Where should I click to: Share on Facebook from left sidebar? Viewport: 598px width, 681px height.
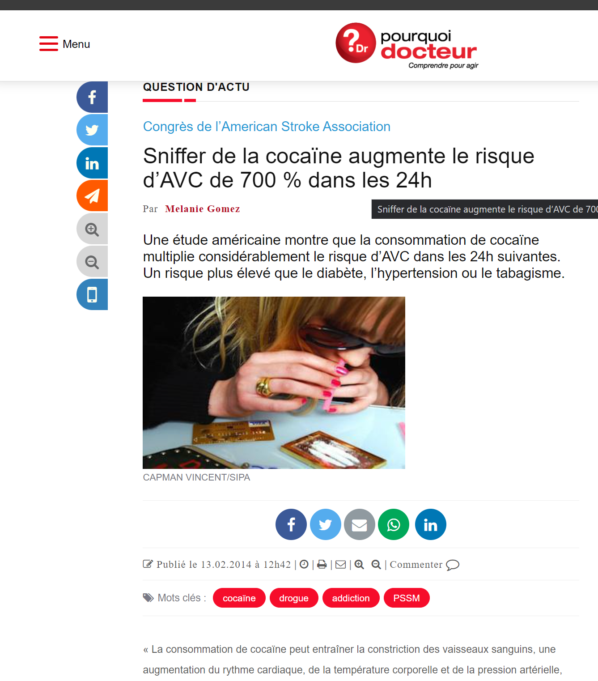(x=92, y=97)
